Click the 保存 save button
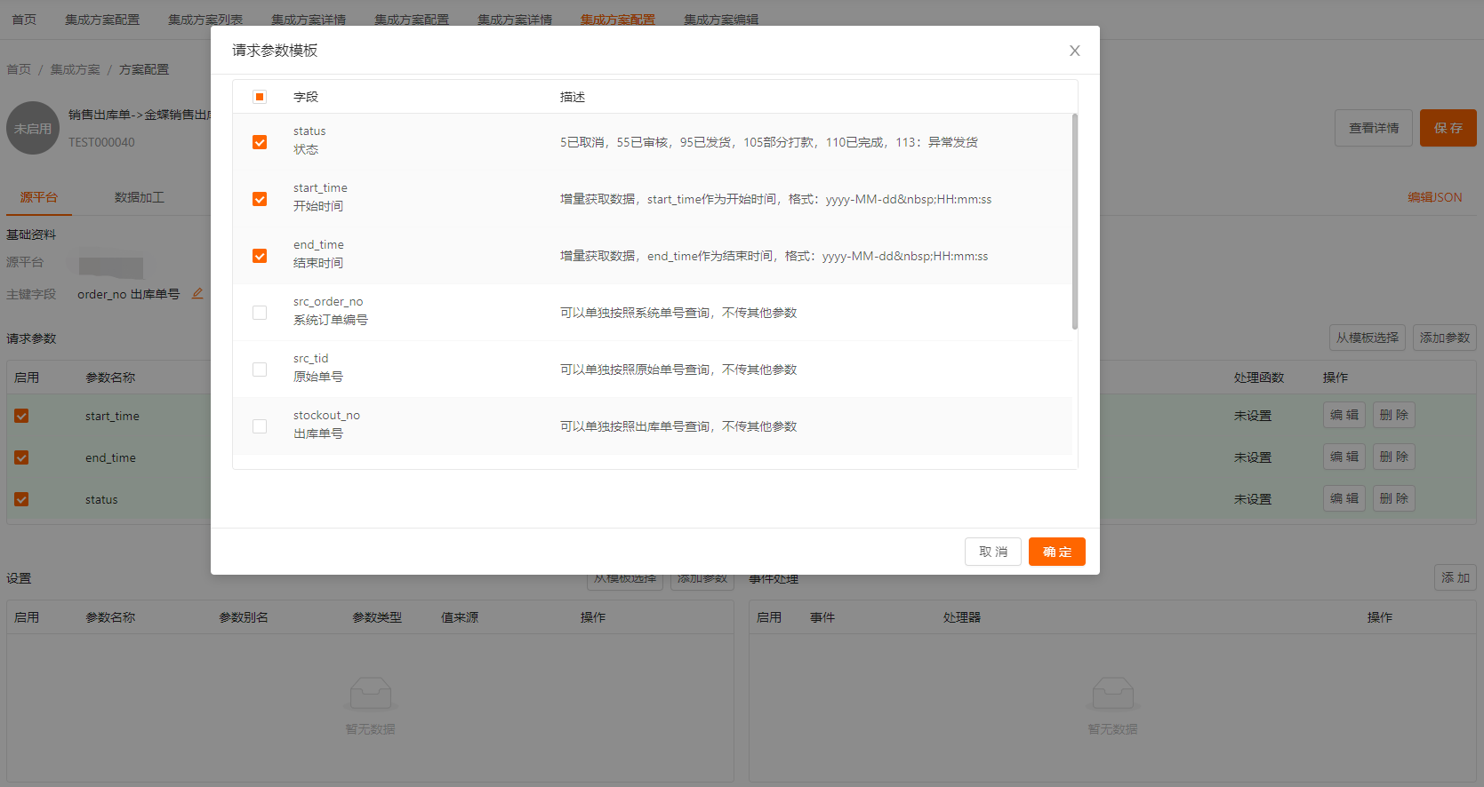 1448,128
